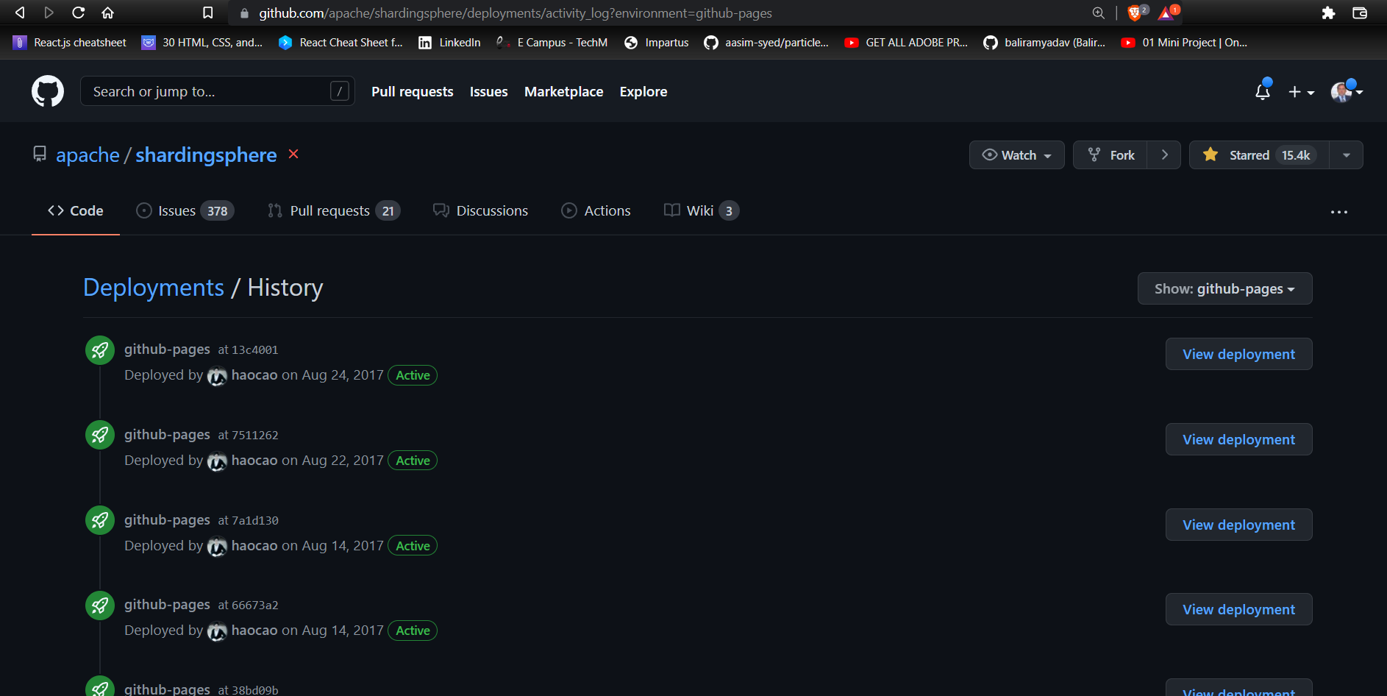
Task: Switch to the Issues tab with 378
Action: click(x=185, y=210)
